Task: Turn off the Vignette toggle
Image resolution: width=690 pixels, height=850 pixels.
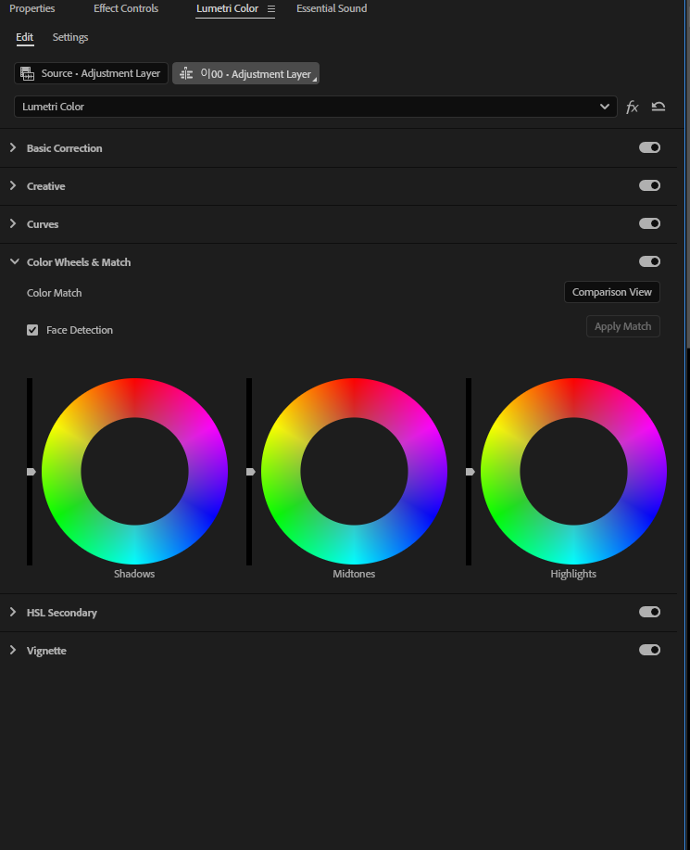Action: (649, 650)
